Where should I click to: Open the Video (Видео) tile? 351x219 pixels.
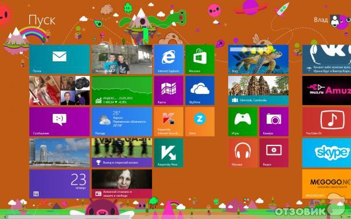point(274,153)
